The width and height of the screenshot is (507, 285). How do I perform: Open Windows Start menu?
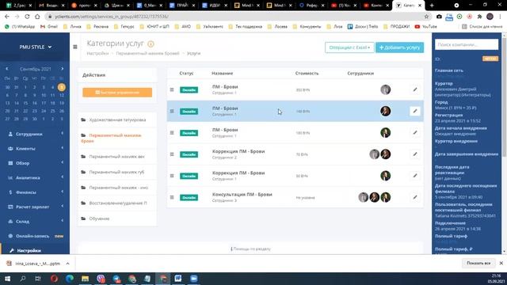click(x=7, y=279)
